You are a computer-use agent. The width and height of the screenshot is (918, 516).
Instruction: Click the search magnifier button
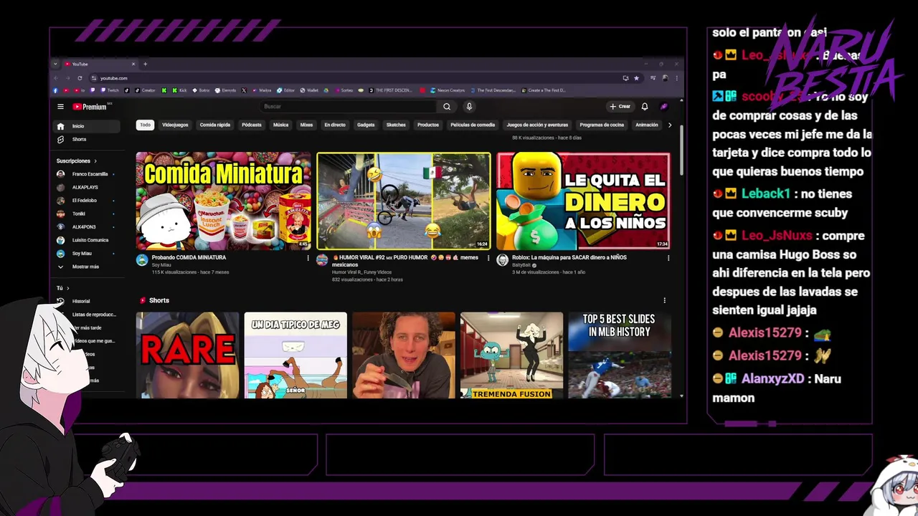447,107
